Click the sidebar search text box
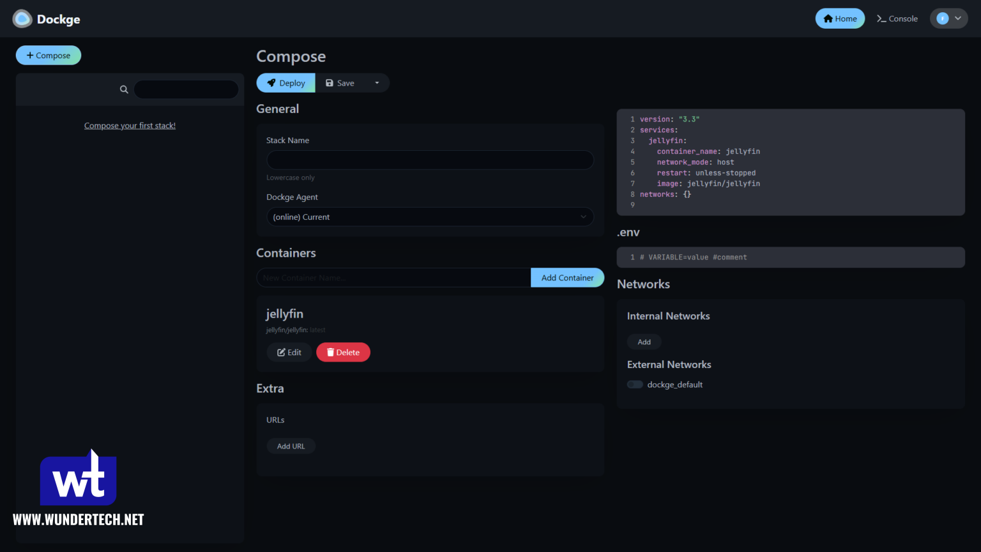The height and width of the screenshot is (552, 981). [186, 89]
